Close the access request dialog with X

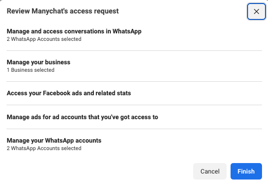256,11
